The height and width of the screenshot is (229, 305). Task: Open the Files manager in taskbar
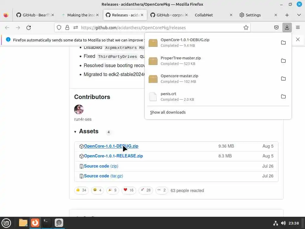click(x=23, y=223)
